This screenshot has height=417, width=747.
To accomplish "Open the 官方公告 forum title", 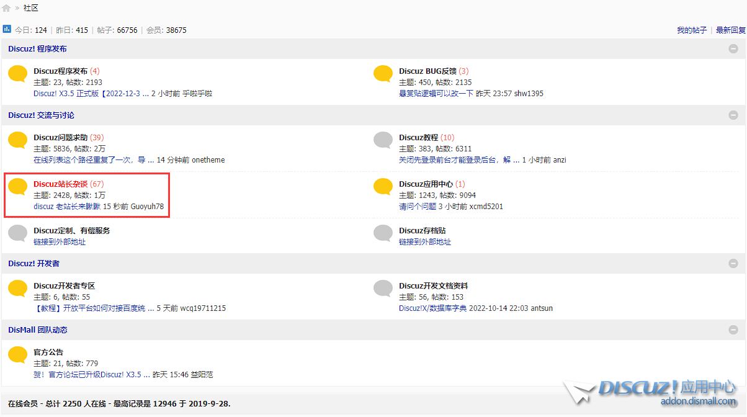I will click(x=48, y=352).
